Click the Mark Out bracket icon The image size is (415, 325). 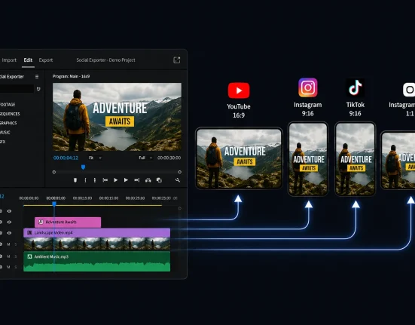coord(95,180)
